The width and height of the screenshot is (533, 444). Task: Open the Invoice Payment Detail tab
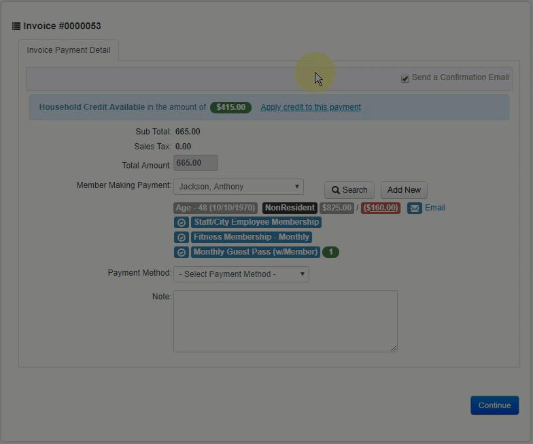(69, 50)
